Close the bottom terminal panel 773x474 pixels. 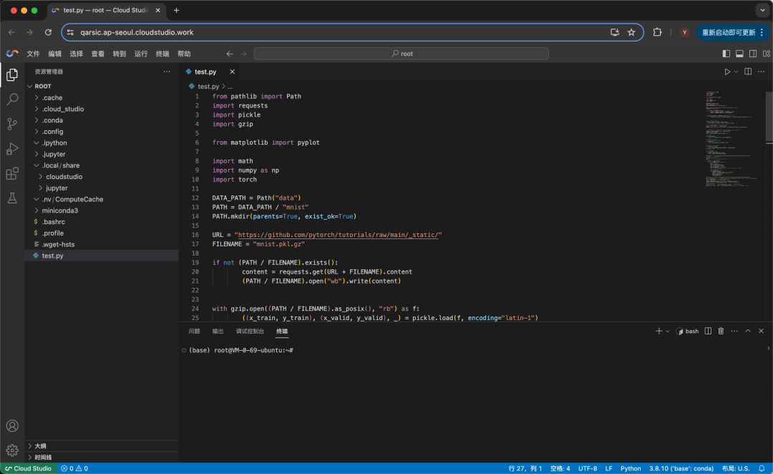coord(761,331)
